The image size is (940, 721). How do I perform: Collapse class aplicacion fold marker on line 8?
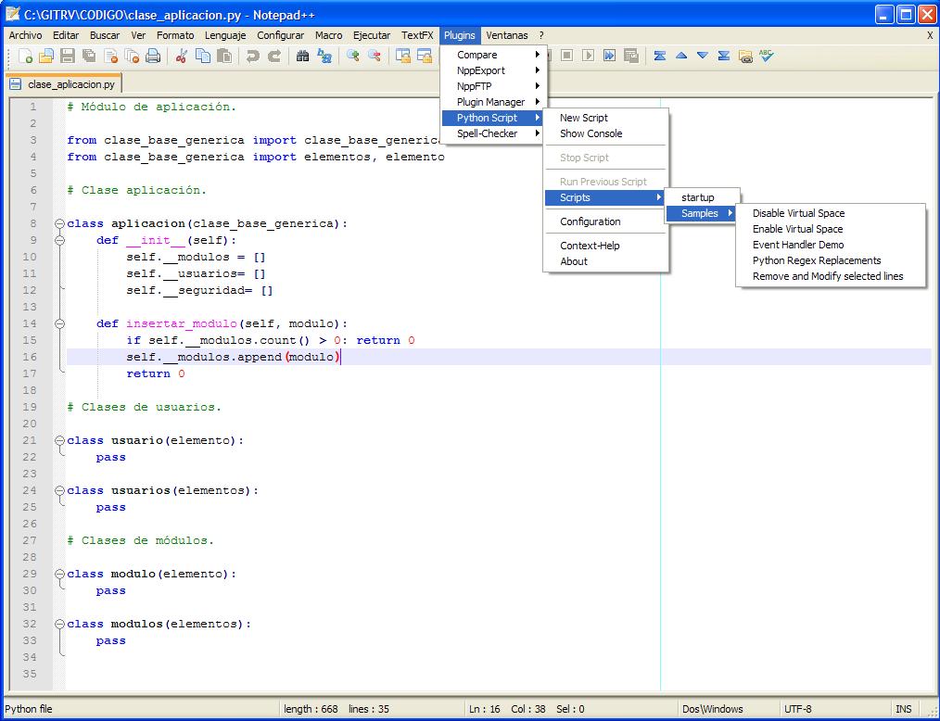click(x=59, y=223)
